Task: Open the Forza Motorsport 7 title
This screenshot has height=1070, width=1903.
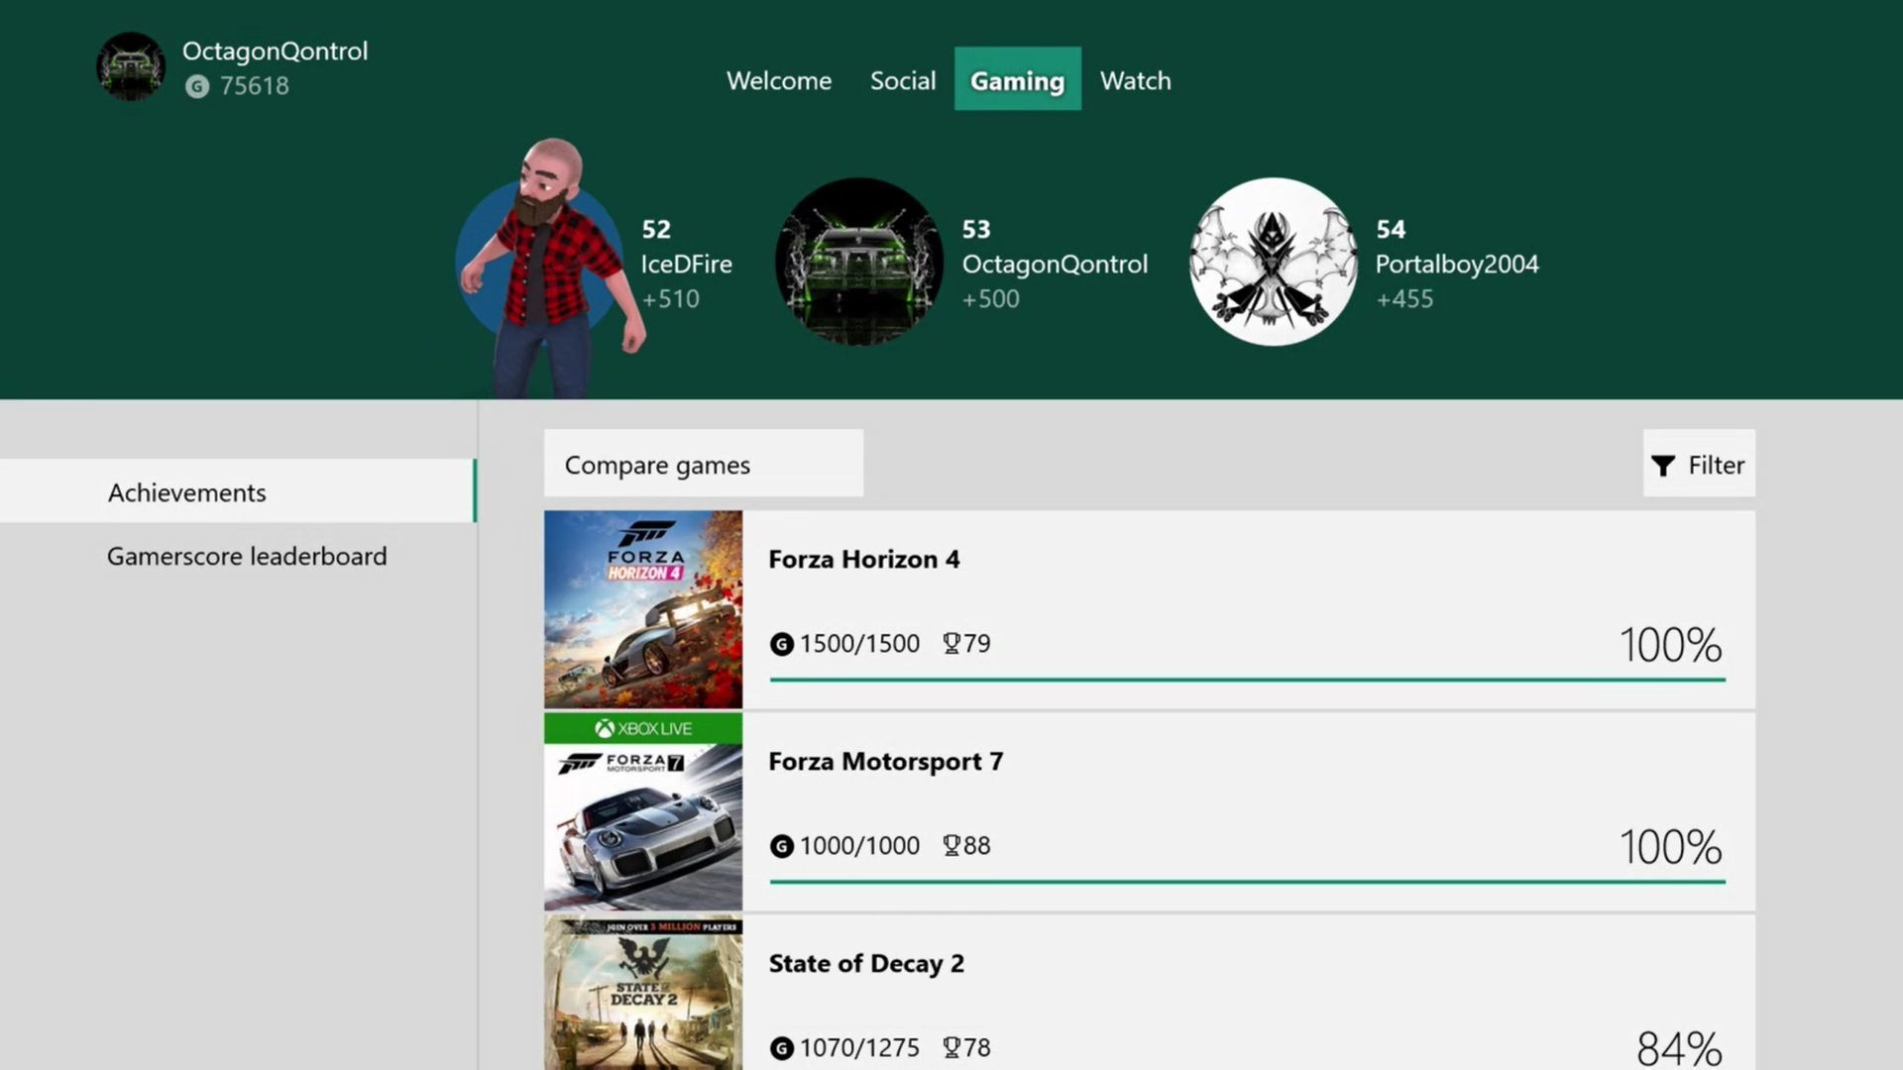Action: pos(886,762)
